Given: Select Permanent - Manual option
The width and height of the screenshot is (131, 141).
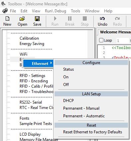Looking at the screenshot, I should tap(81, 108).
